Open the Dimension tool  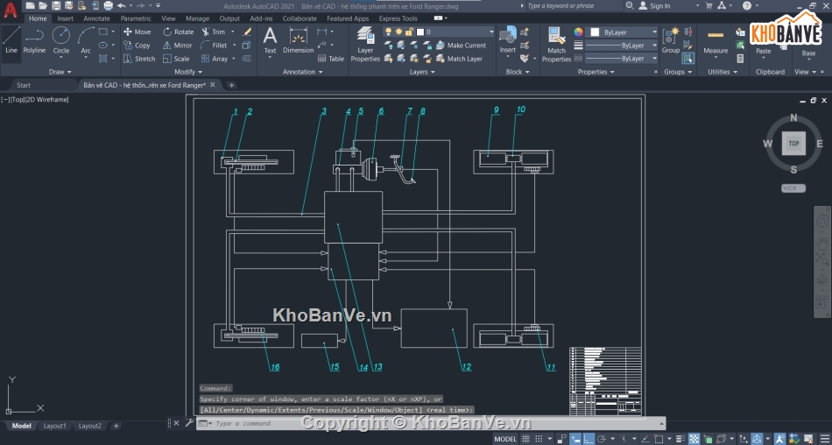tap(298, 41)
